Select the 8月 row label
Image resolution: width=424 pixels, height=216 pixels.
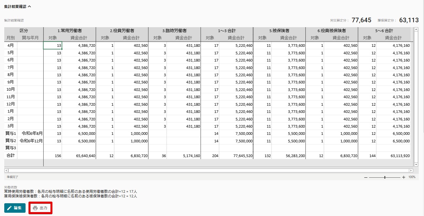pyautogui.click(x=10, y=75)
